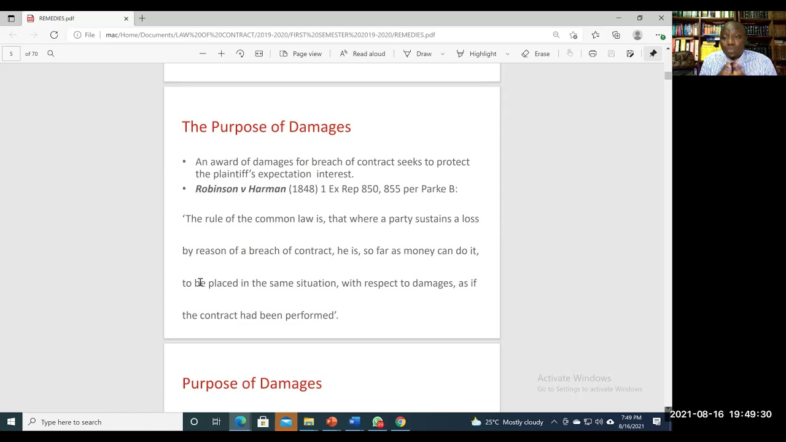Click the back navigation arrow
This screenshot has width=786, height=442.
[13, 35]
